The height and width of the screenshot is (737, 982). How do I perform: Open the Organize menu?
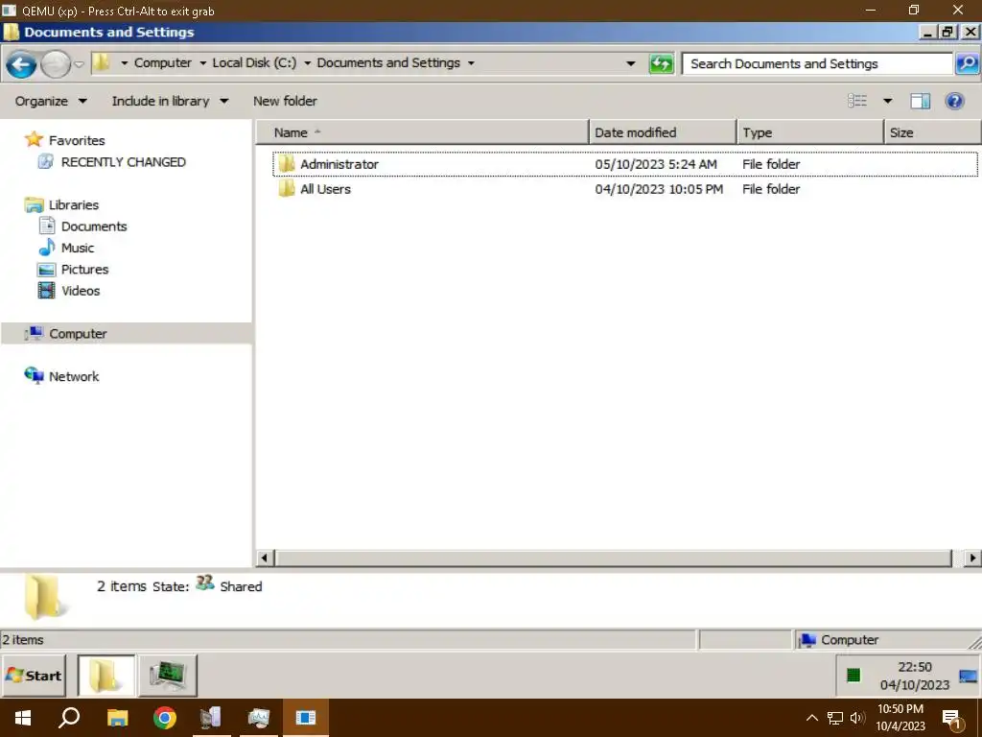[51, 101]
